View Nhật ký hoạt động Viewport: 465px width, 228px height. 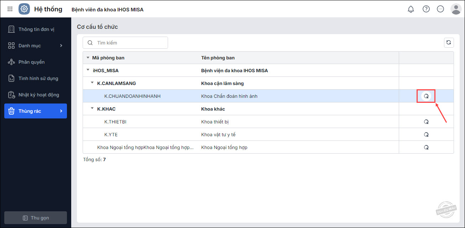[36, 95]
